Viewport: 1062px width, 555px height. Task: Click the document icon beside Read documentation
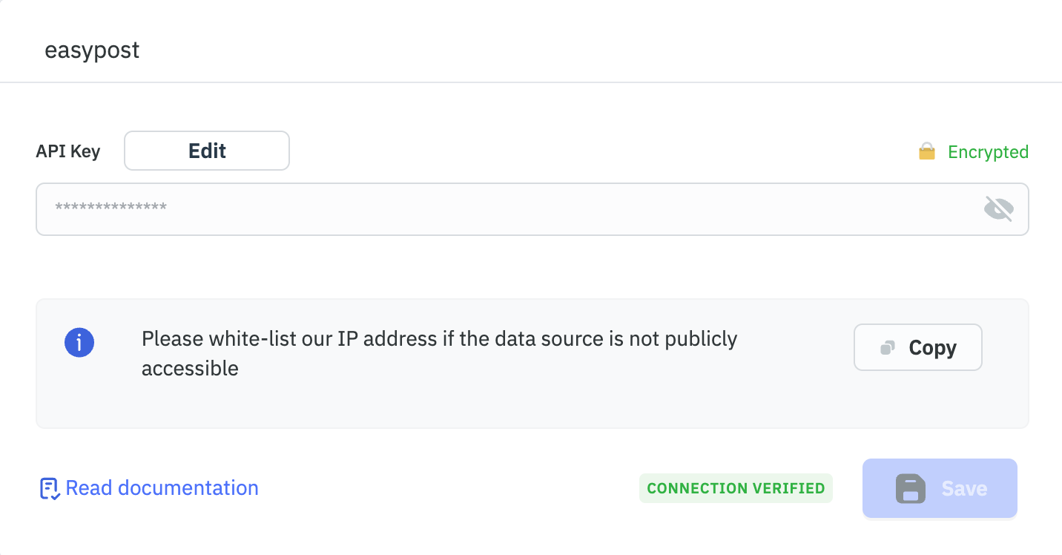47,487
